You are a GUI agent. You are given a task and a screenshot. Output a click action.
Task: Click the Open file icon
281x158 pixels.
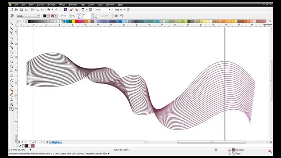pos(17,10)
